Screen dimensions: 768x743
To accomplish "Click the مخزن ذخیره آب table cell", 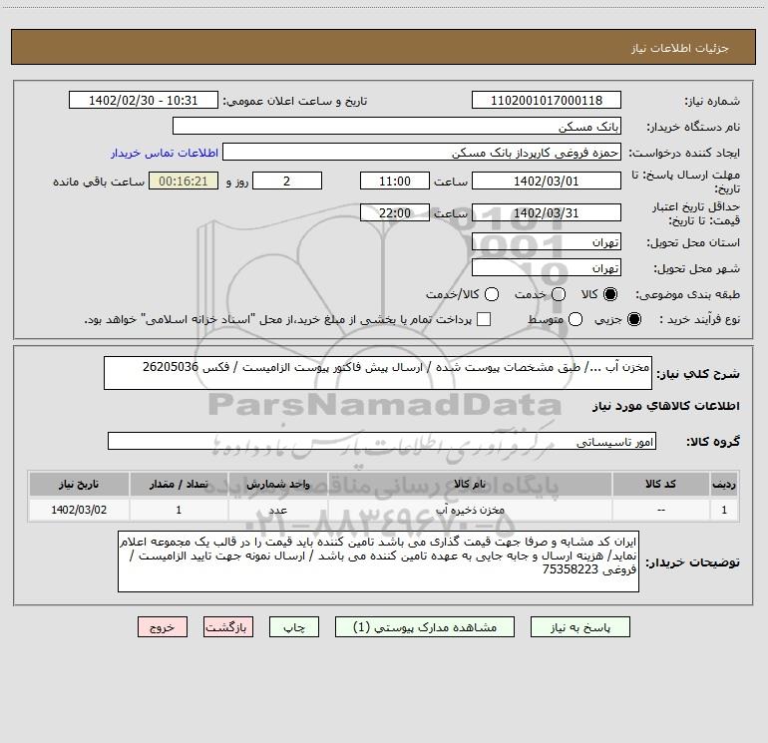I will coord(470,510).
